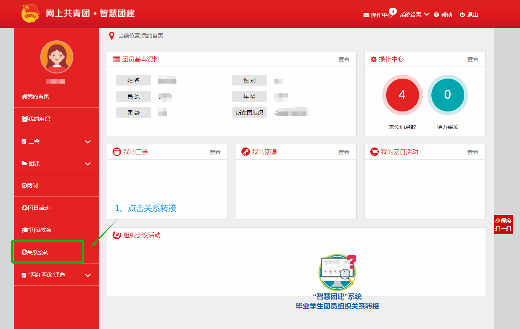Click the 团龄 field label
The height and width of the screenshot is (329, 520).
[133, 113]
